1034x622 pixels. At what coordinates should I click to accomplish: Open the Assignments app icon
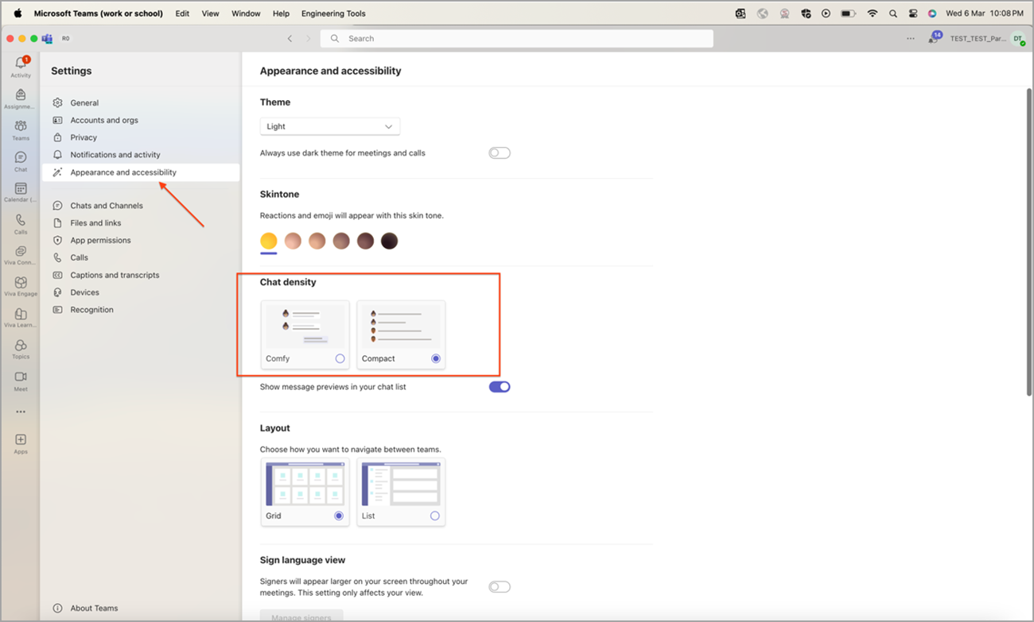(x=21, y=99)
